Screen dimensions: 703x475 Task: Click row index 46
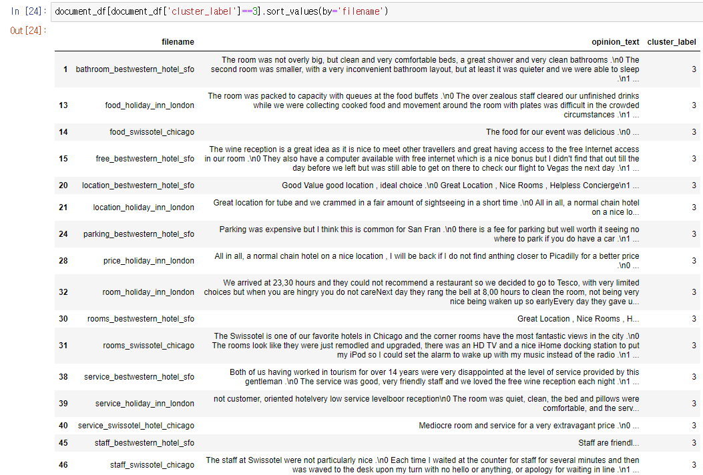63,465
